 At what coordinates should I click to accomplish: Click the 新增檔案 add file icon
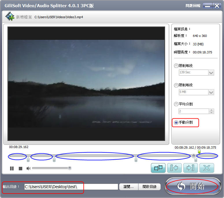click(x=10, y=17)
